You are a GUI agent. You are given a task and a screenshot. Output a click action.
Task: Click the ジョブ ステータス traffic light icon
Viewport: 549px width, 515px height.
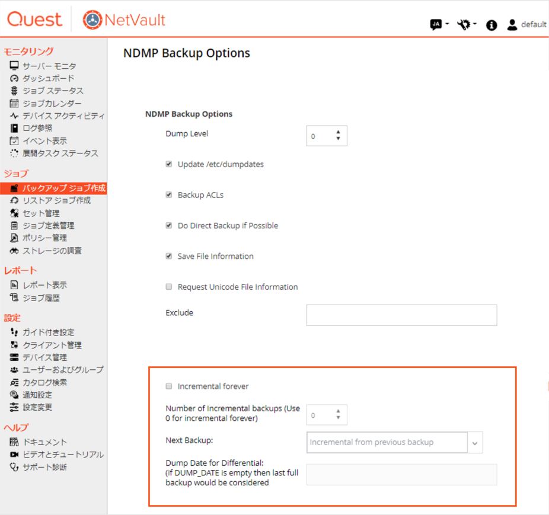tap(14, 91)
